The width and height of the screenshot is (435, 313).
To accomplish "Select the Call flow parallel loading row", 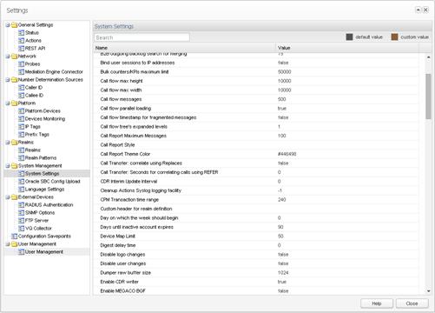I will (256, 109).
